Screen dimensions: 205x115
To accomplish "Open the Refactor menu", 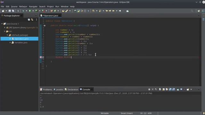I will (23, 6).
